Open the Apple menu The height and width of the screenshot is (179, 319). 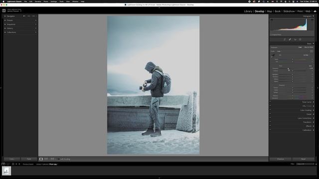[3, 1]
